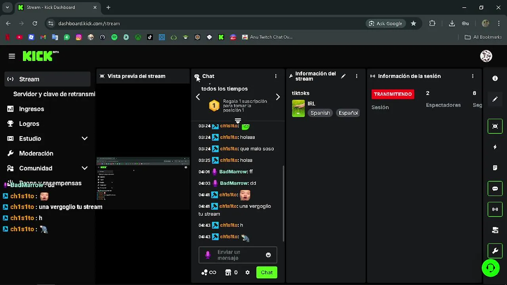Screen dimensions: 507x285
Task: Open Servidor y clave de retransmisión
Action: point(54,94)
